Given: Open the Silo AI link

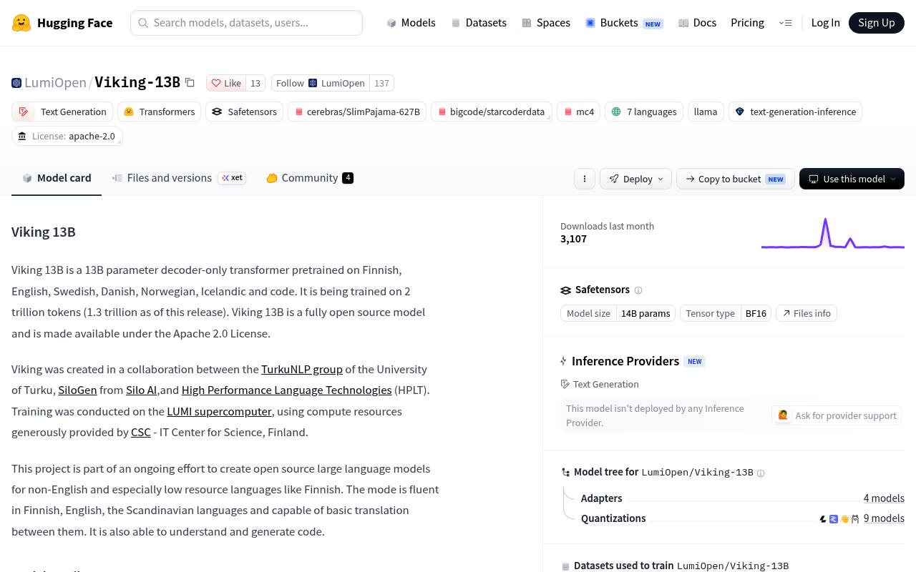Looking at the screenshot, I should click(x=141, y=390).
